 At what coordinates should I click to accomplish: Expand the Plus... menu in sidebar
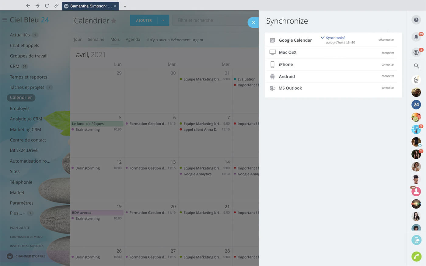point(17,213)
